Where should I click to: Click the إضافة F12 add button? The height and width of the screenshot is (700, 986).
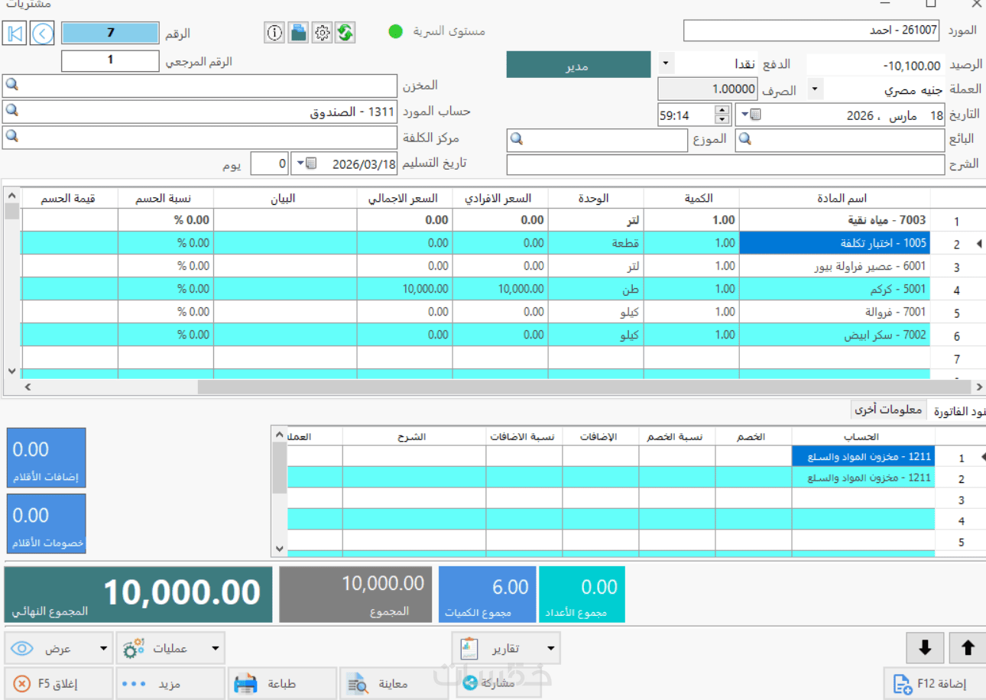click(933, 683)
